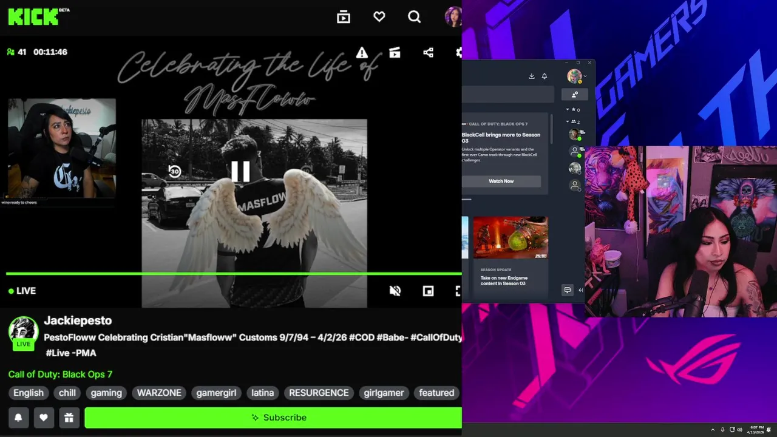Open third friend avatar in Battle.net list
Screen dimensions: 777x437
coord(574,168)
